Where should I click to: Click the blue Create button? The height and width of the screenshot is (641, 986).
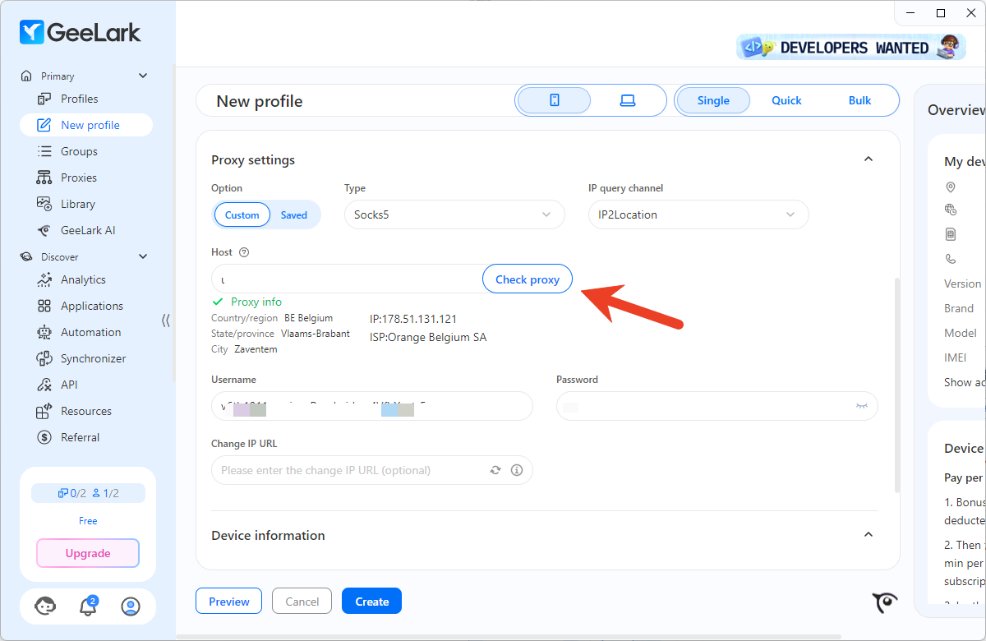click(371, 602)
